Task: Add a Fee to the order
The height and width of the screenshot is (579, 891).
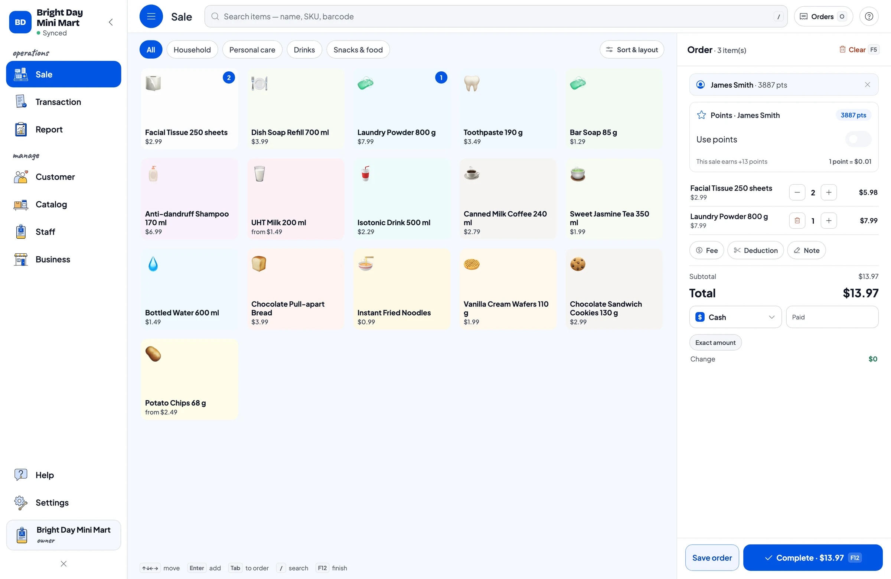Action: click(x=706, y=250)
